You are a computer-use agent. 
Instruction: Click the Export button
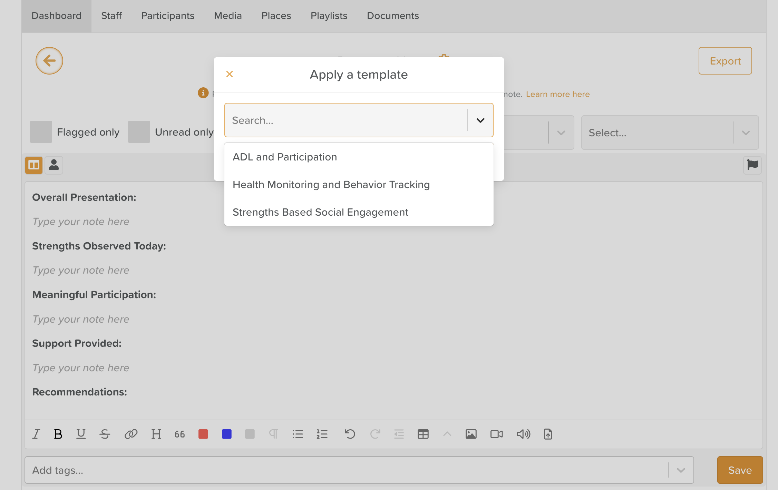725,61
